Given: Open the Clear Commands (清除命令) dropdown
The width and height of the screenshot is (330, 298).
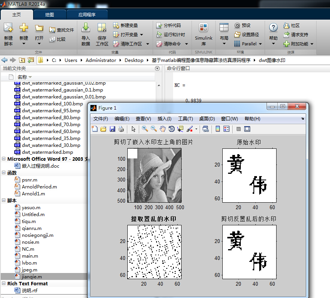Looking at the screenshot, I should [x=187, y=44].
